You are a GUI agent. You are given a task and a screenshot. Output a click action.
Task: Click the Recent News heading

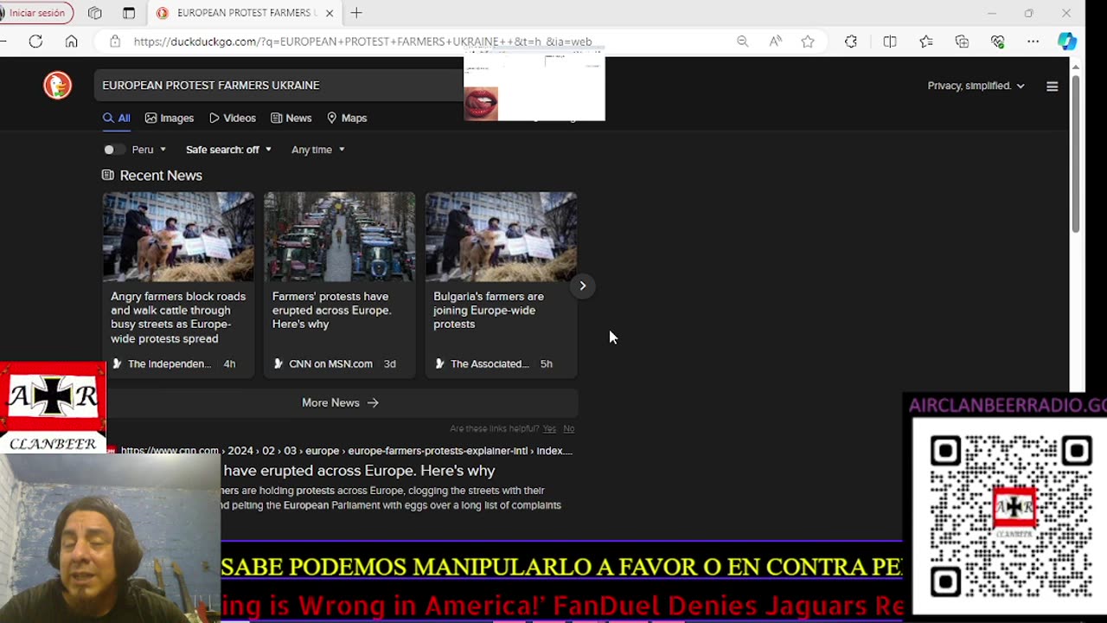[x=161, y=176]
